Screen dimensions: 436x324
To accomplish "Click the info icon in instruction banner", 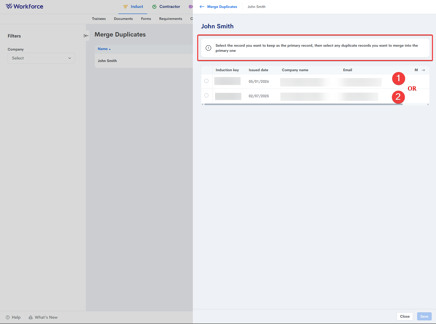I will pyautogui.click(x=208, y=48).
